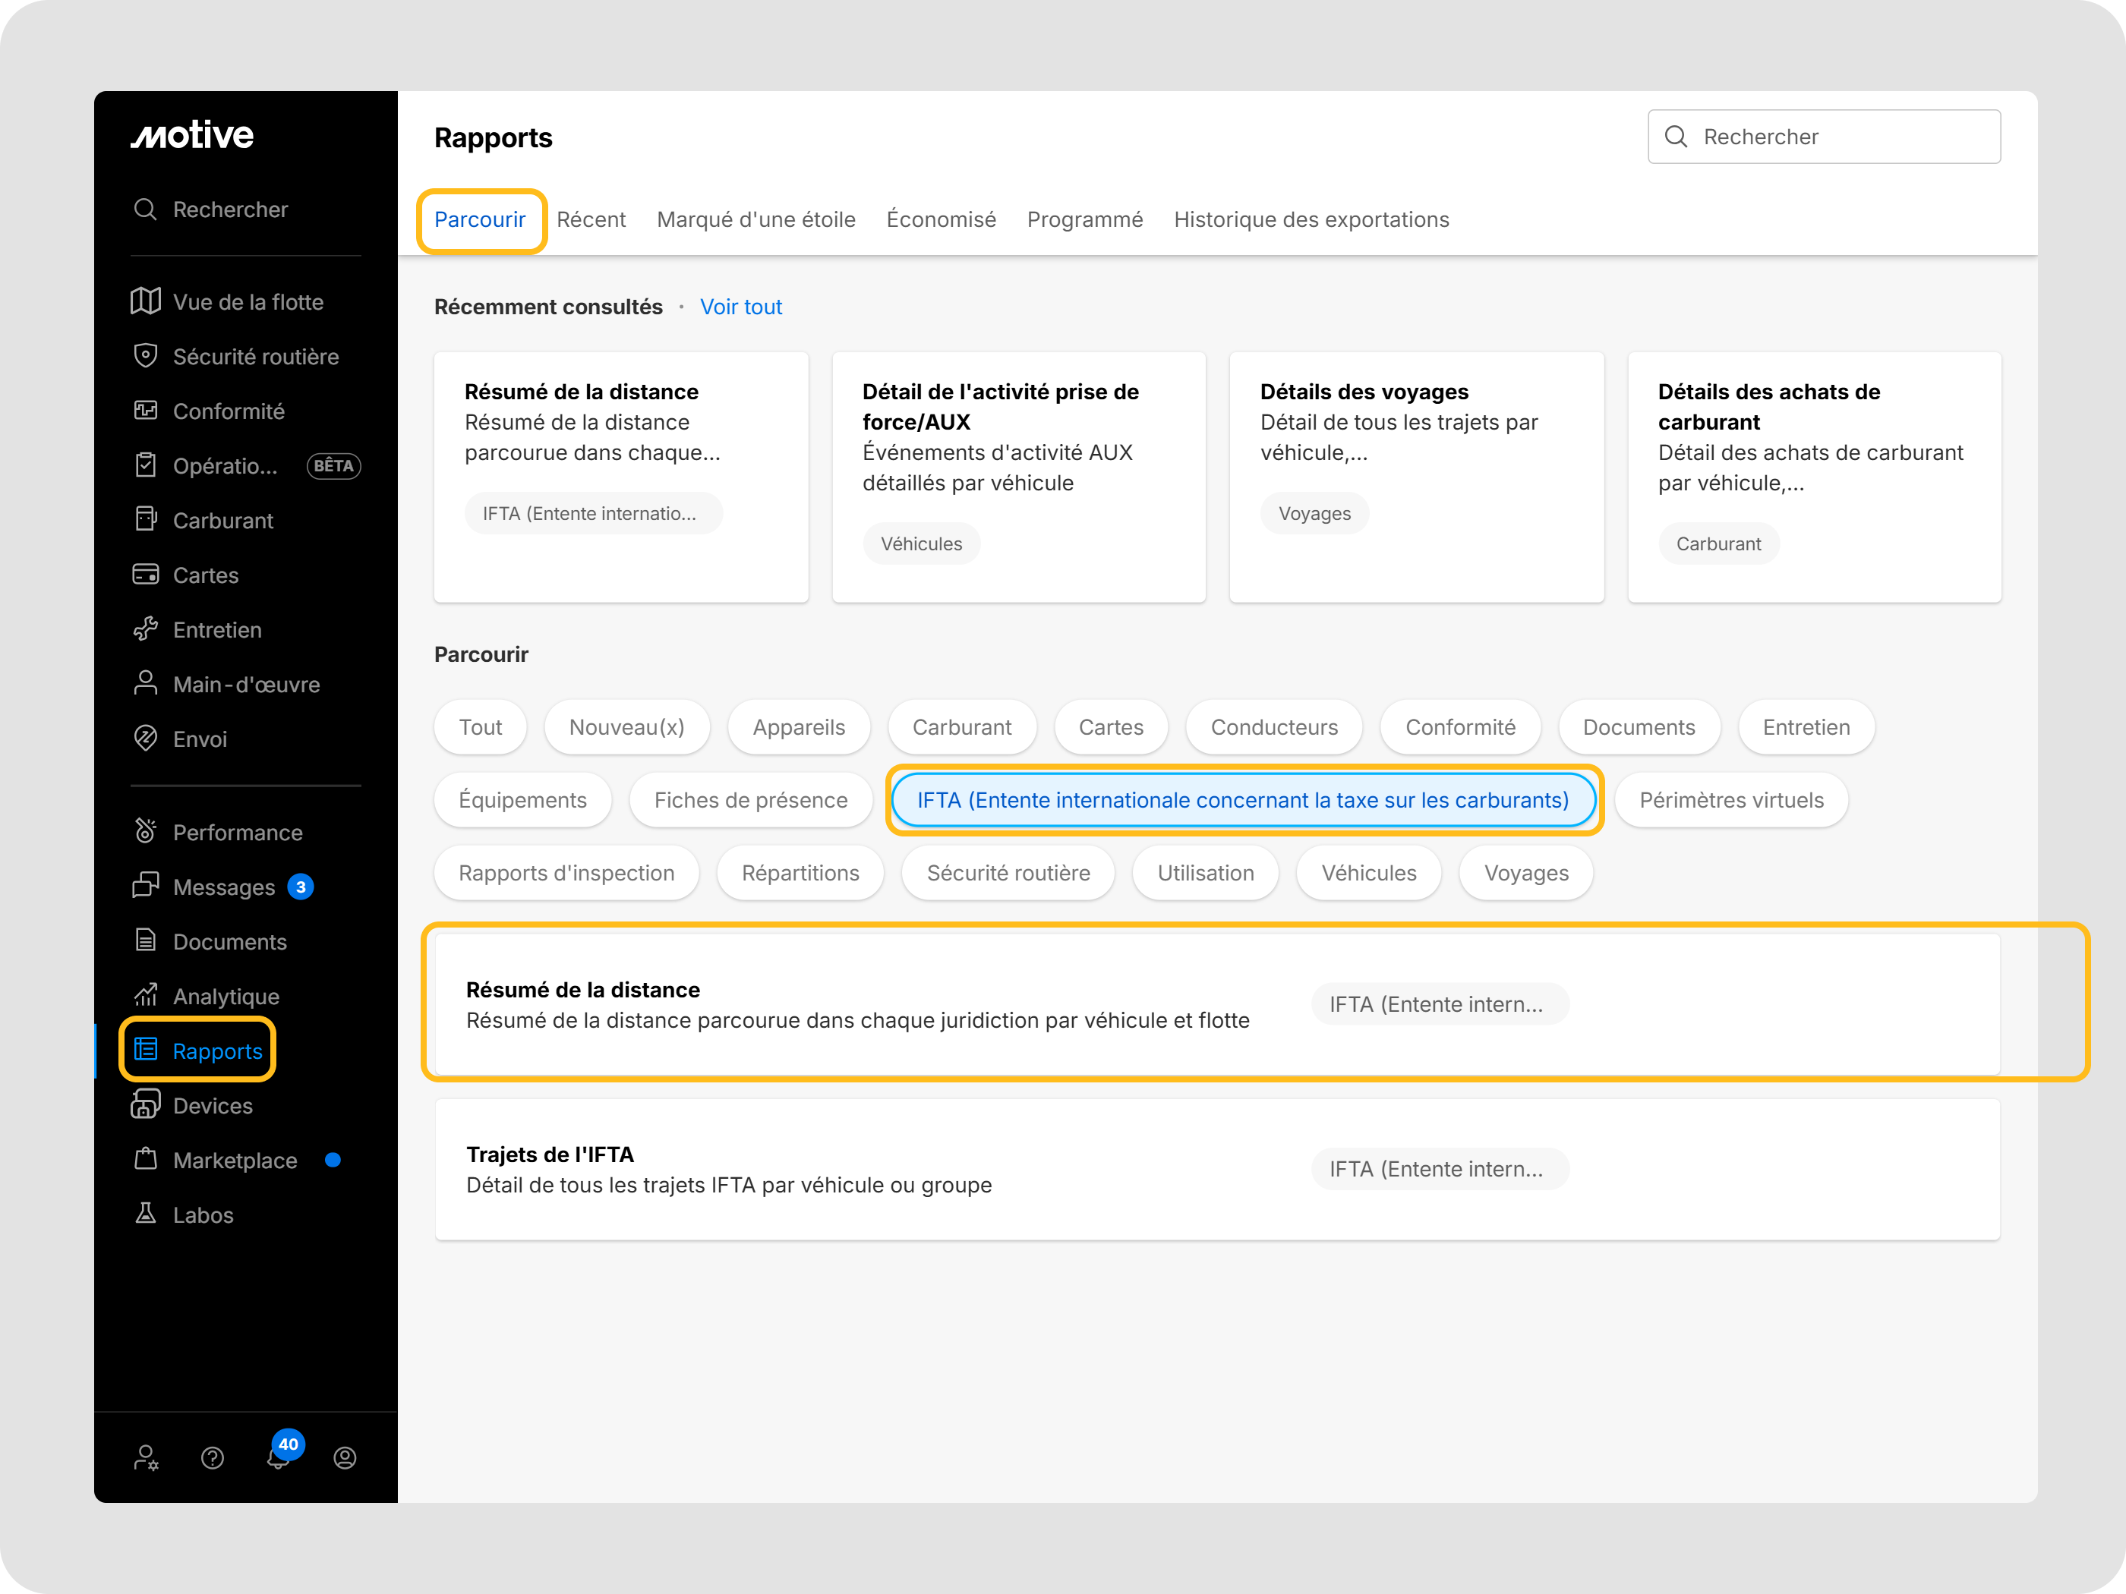Click the Sécurité routière shield icon
Viewport: 2126px width, 1594px height.
point(145,357)
